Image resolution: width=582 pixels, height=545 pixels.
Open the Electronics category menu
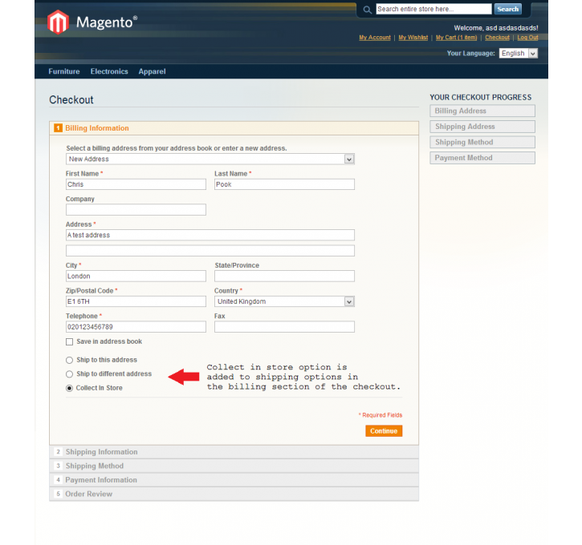pos(109,71)
